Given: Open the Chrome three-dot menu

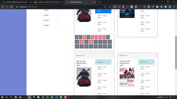Looking at the screenshot, I should pos(174,7).
